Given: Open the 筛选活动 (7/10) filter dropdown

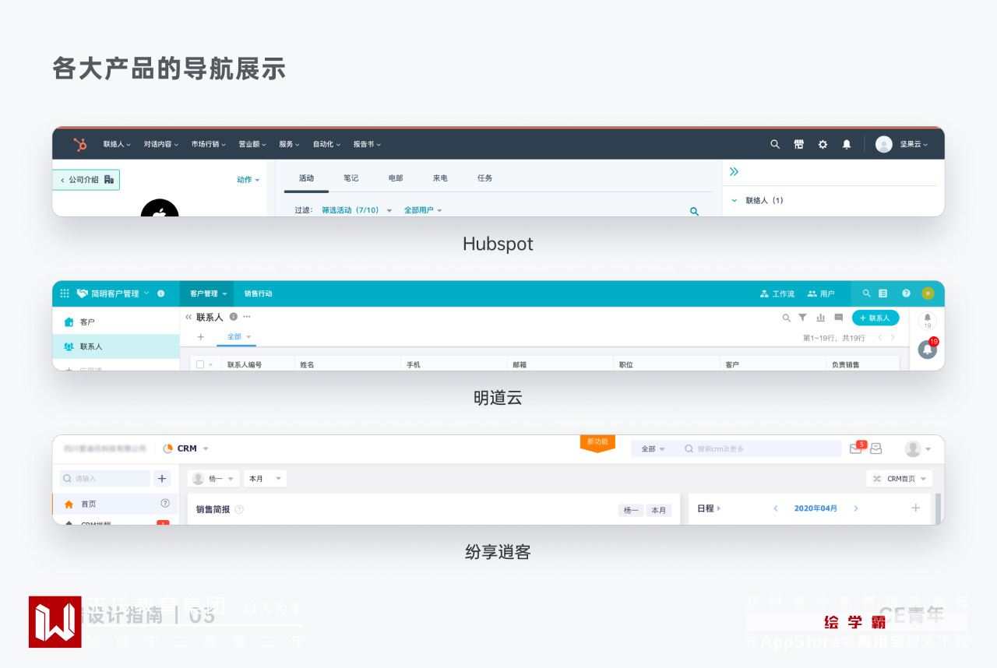Looking at the screenshot, I should pyautogui.click(x=357, y=210).
